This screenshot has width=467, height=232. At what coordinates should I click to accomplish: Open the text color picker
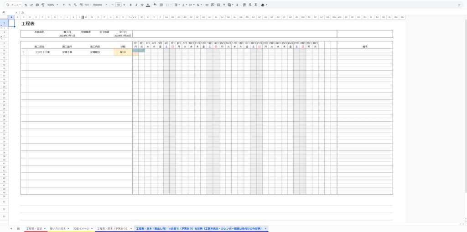148,5
